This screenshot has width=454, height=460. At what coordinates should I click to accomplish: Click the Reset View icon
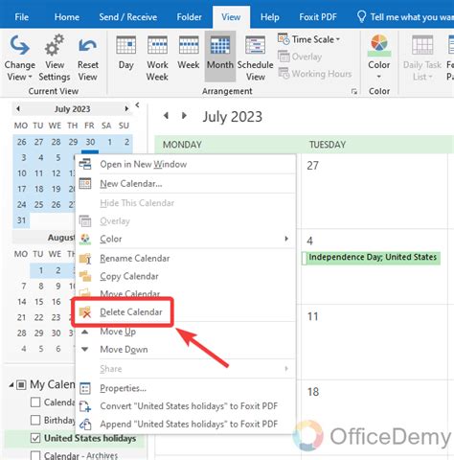tap(87, 45)
